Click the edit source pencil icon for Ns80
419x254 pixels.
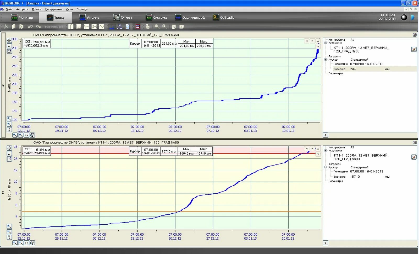[x=414, y=157]
